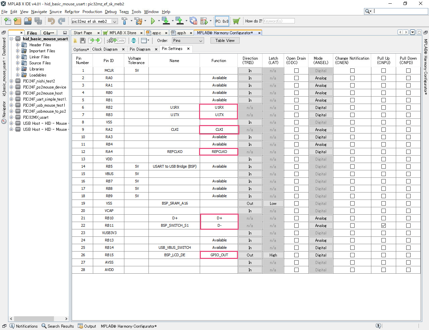Expand the PIC32MX_usart project node
Viewport: 429px width, 330px height.
coord(11,117)
